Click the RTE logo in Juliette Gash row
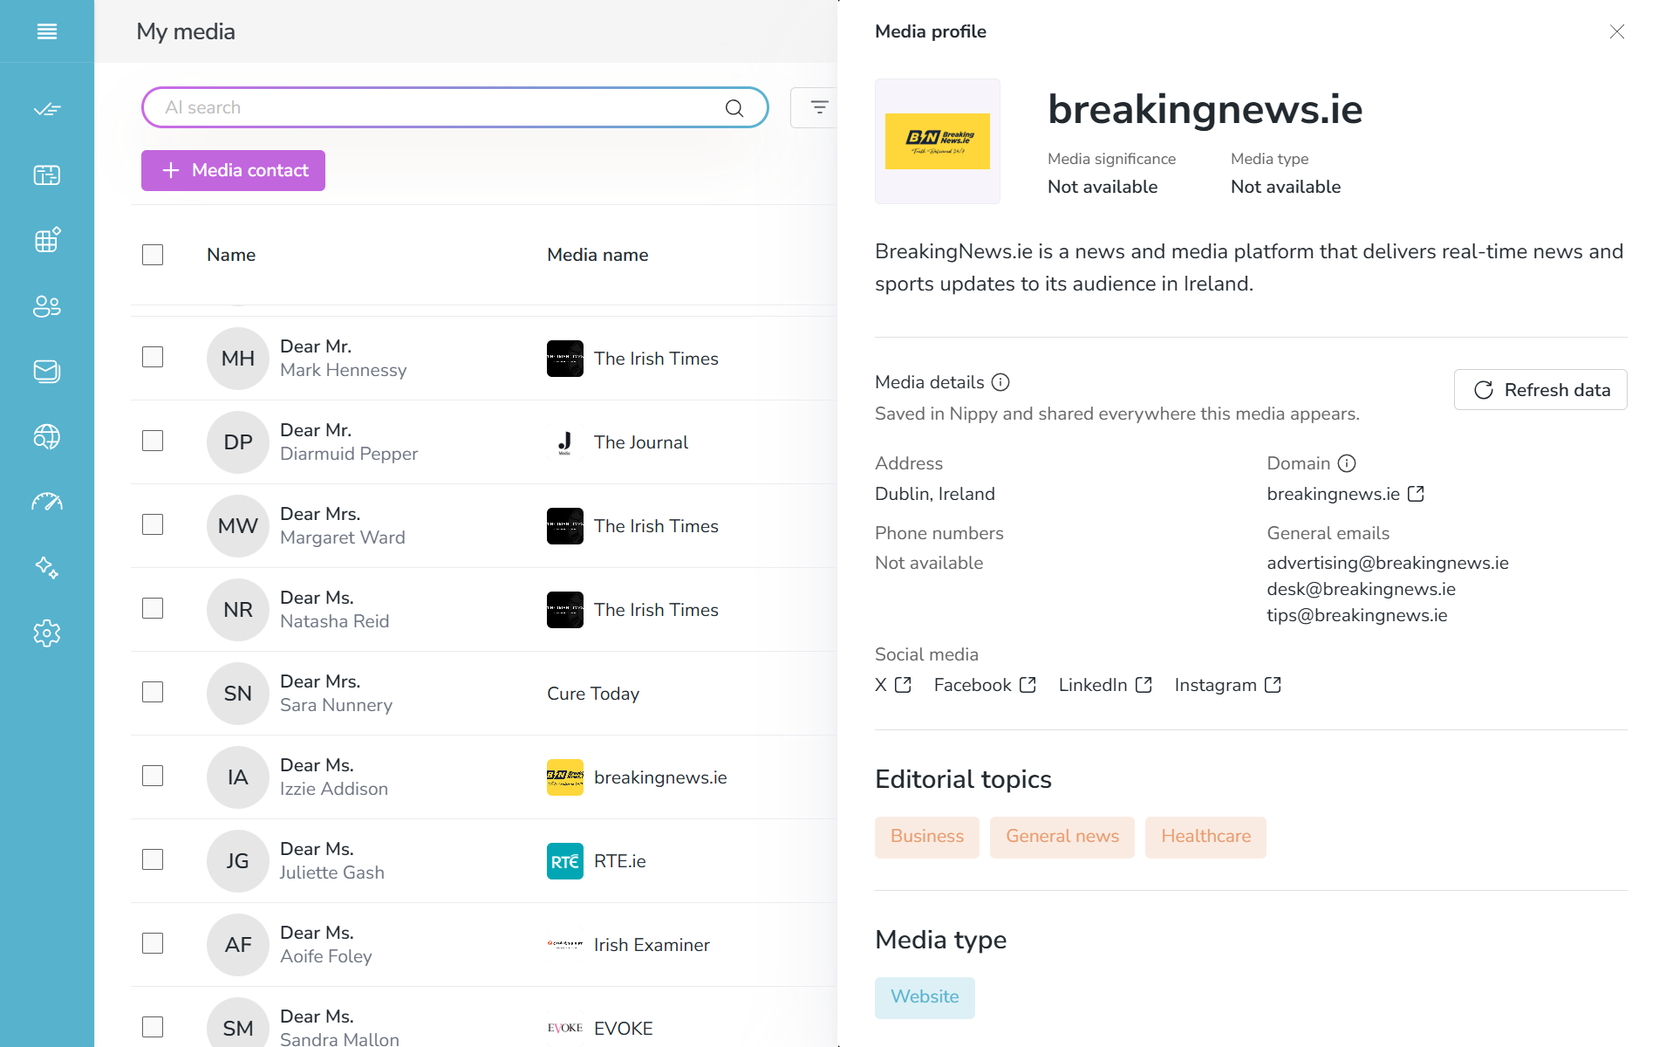 coord(565,861)
